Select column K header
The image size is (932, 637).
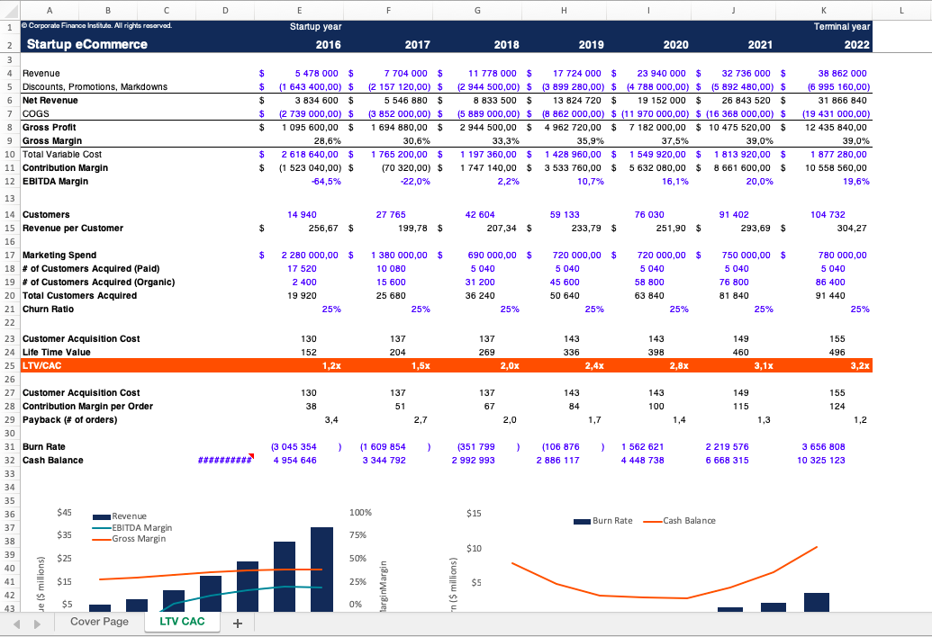tap(827, 9)
